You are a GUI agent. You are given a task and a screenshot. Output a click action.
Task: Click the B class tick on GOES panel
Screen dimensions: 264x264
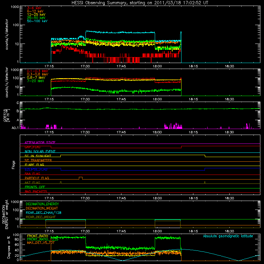(18, 111)
